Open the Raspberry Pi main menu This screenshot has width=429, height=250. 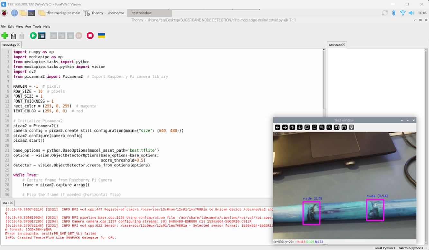(5, 13)
